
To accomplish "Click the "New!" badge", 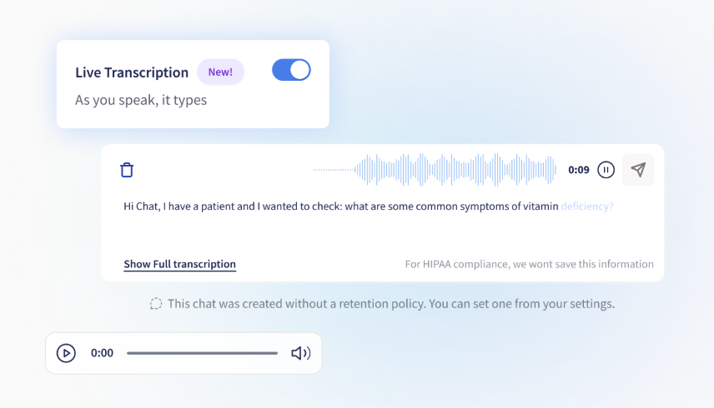I will [220, 72].
